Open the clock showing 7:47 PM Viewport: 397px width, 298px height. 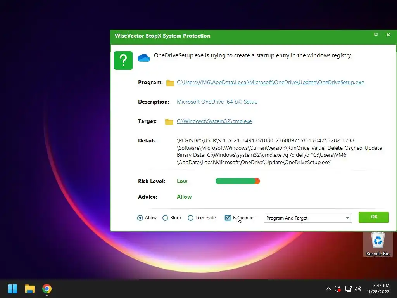coord(378,289)
